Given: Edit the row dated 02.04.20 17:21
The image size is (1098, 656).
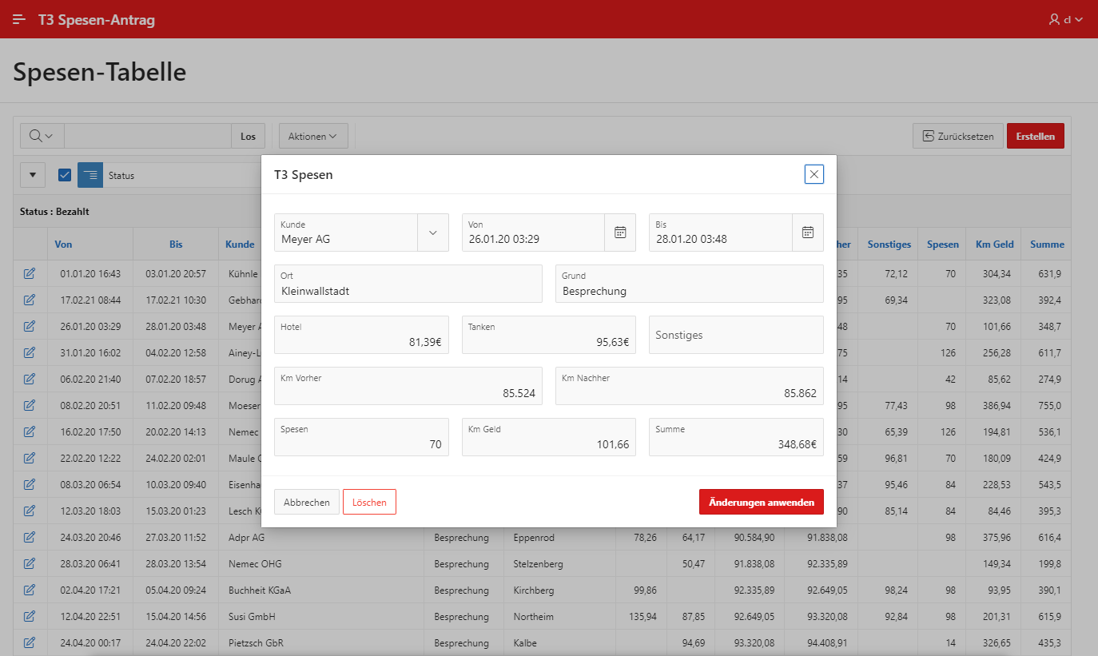Looking at the screenshot, I should point(30,590).
